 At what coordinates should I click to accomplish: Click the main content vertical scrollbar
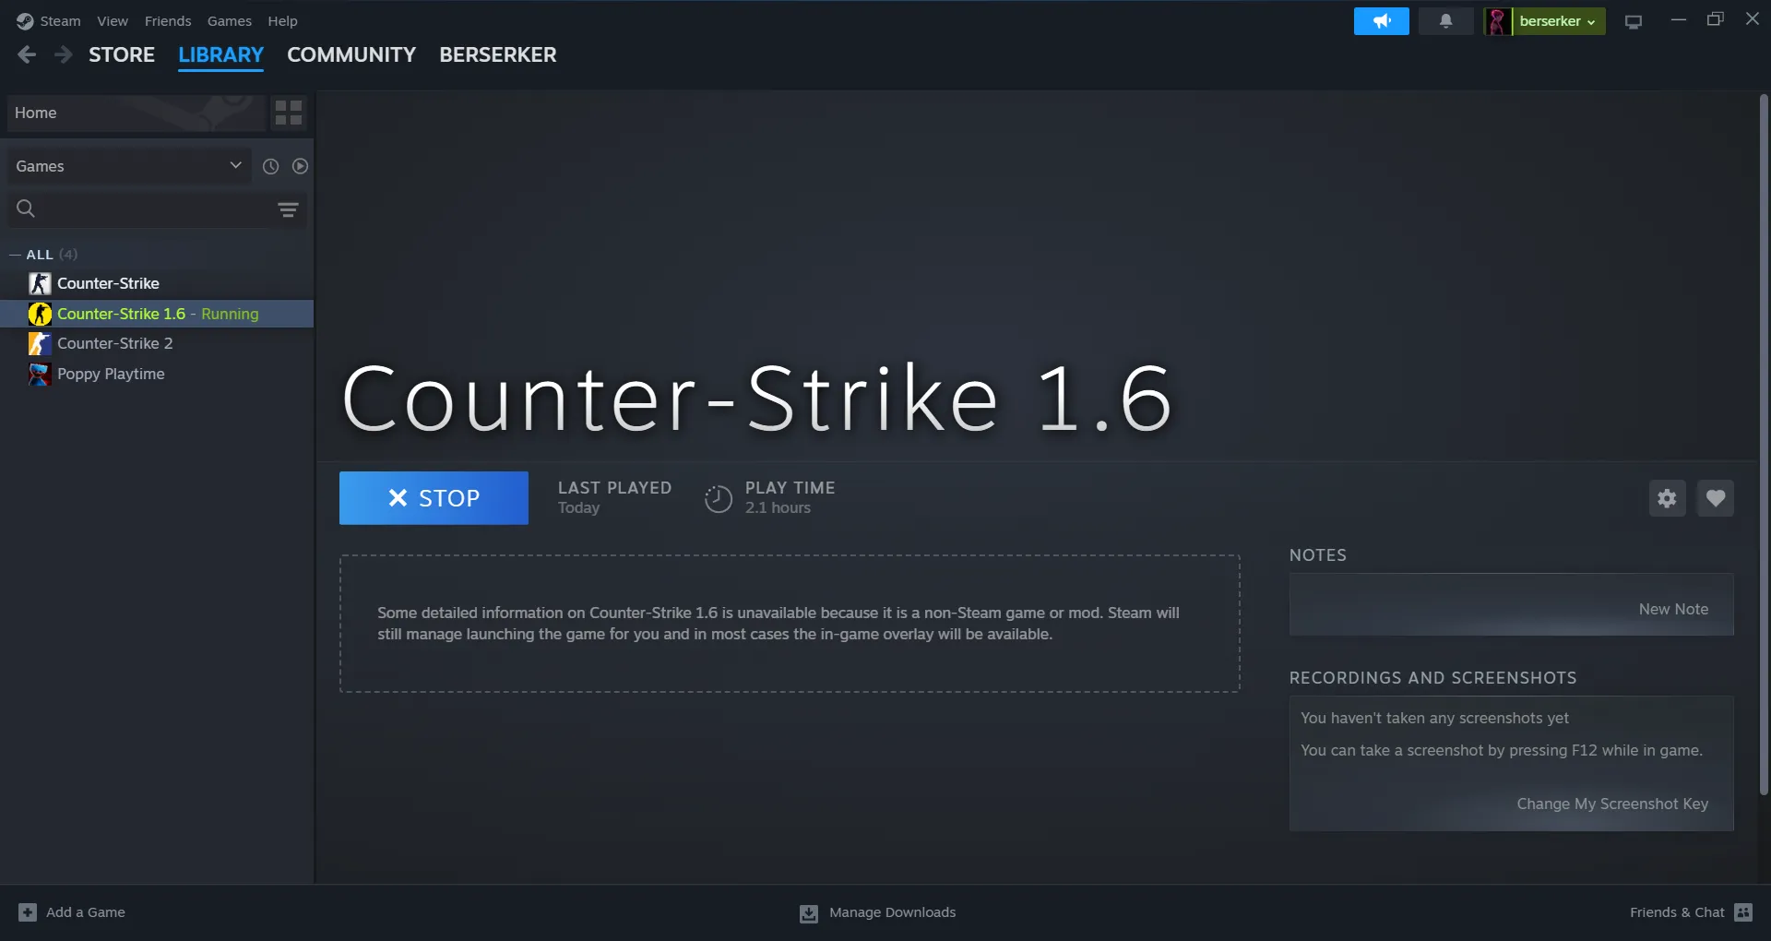point(1764,443)
